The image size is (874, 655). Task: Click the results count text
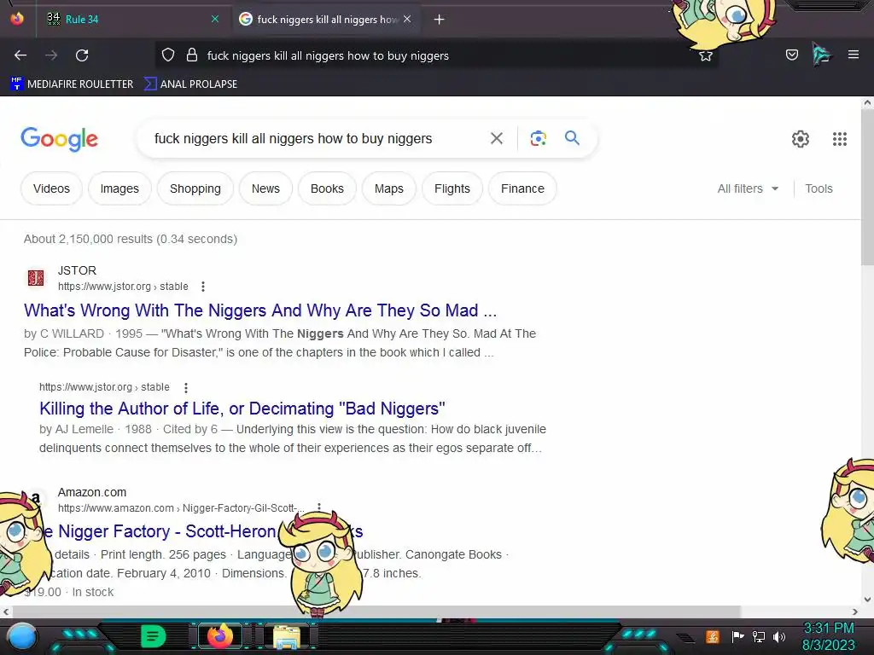point(131,239)
